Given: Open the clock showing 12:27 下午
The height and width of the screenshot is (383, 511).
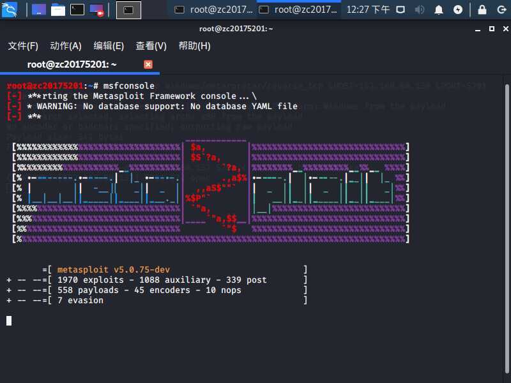Looking at the screenshot, I should 368,10.
